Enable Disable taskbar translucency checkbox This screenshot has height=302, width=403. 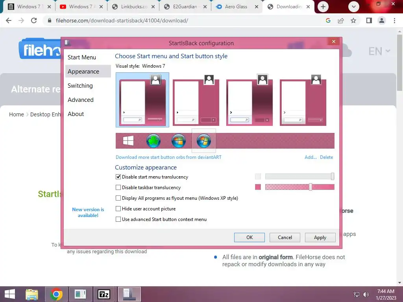[x=118, y=188]
